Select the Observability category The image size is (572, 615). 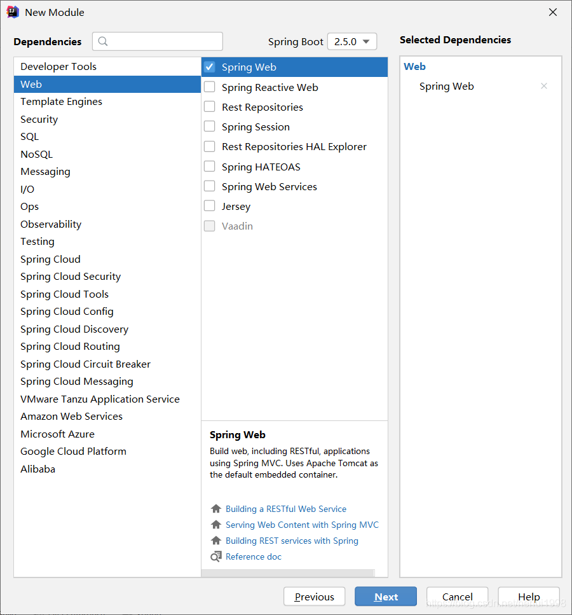point(107,224)
